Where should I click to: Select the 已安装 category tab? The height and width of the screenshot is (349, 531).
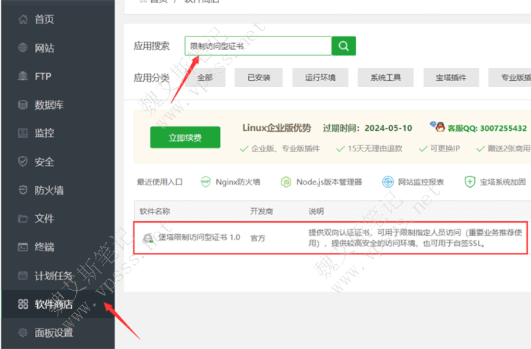pyautogui.click(x=259, y=78)
